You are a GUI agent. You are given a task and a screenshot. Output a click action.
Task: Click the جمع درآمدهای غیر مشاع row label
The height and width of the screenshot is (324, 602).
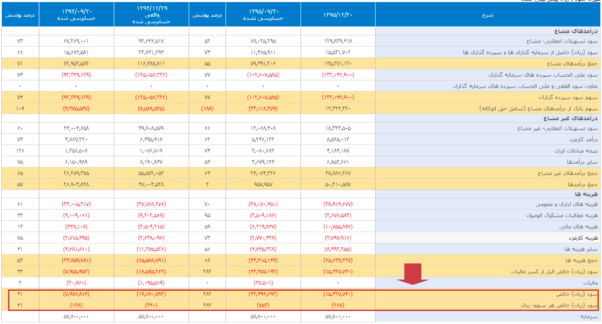[568, 173]
